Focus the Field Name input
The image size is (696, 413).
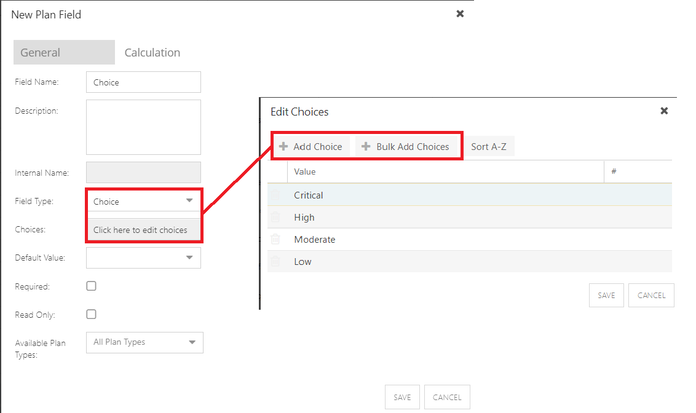143,82
